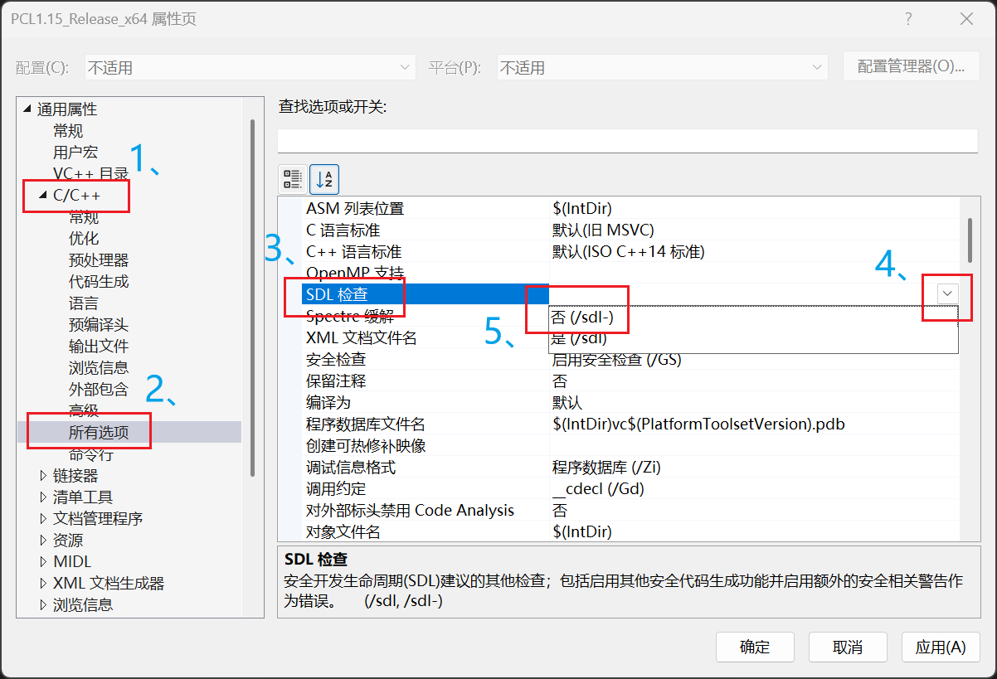The image size is (997, 679).
Task: Select 预编译头 under C/C++
Action: tap(99, 324)
